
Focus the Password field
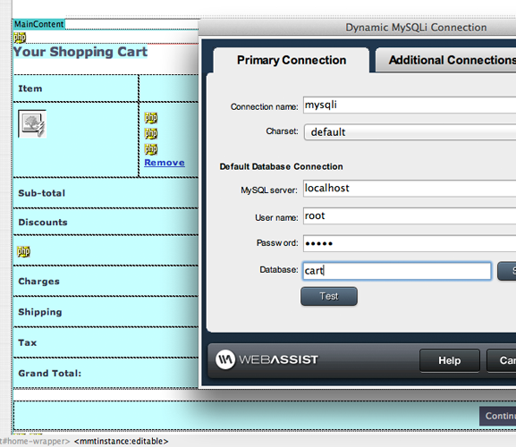(410, 243)
